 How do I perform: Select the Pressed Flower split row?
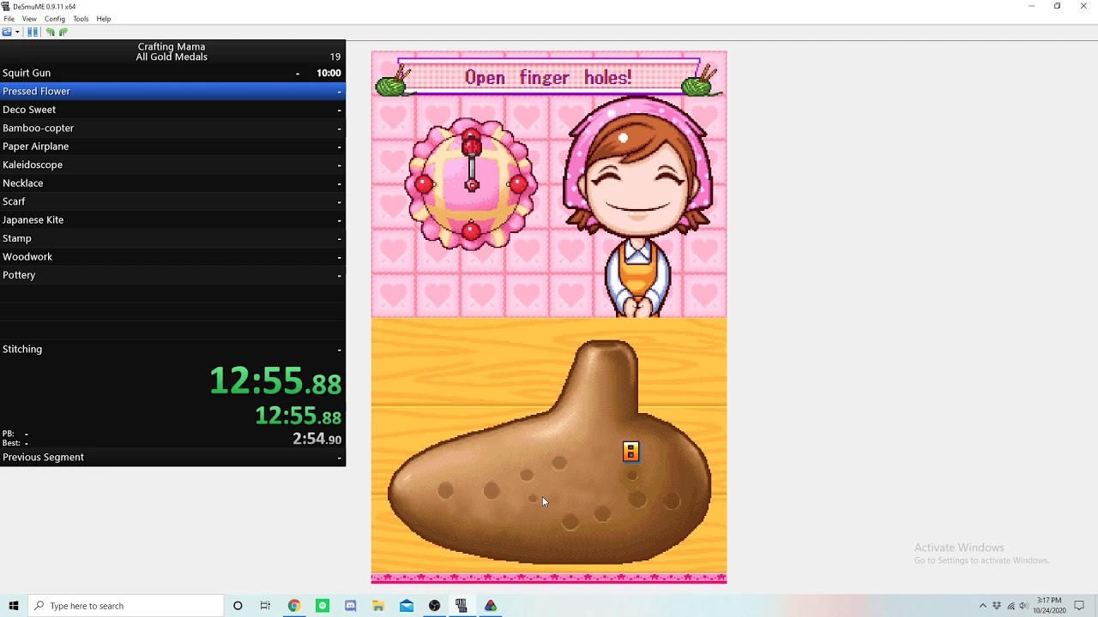172,91
